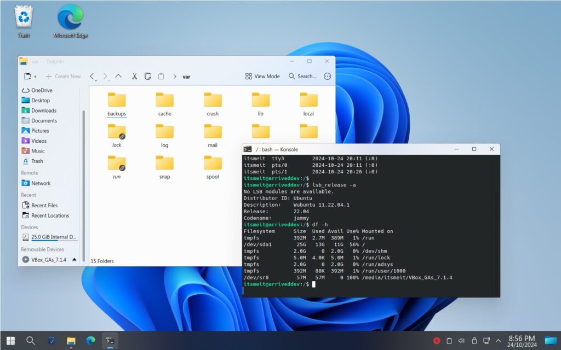Viewport: 561px width, 350px height.
Task: Open the Dolphin hamburger menu
Action: click(328, 76)
